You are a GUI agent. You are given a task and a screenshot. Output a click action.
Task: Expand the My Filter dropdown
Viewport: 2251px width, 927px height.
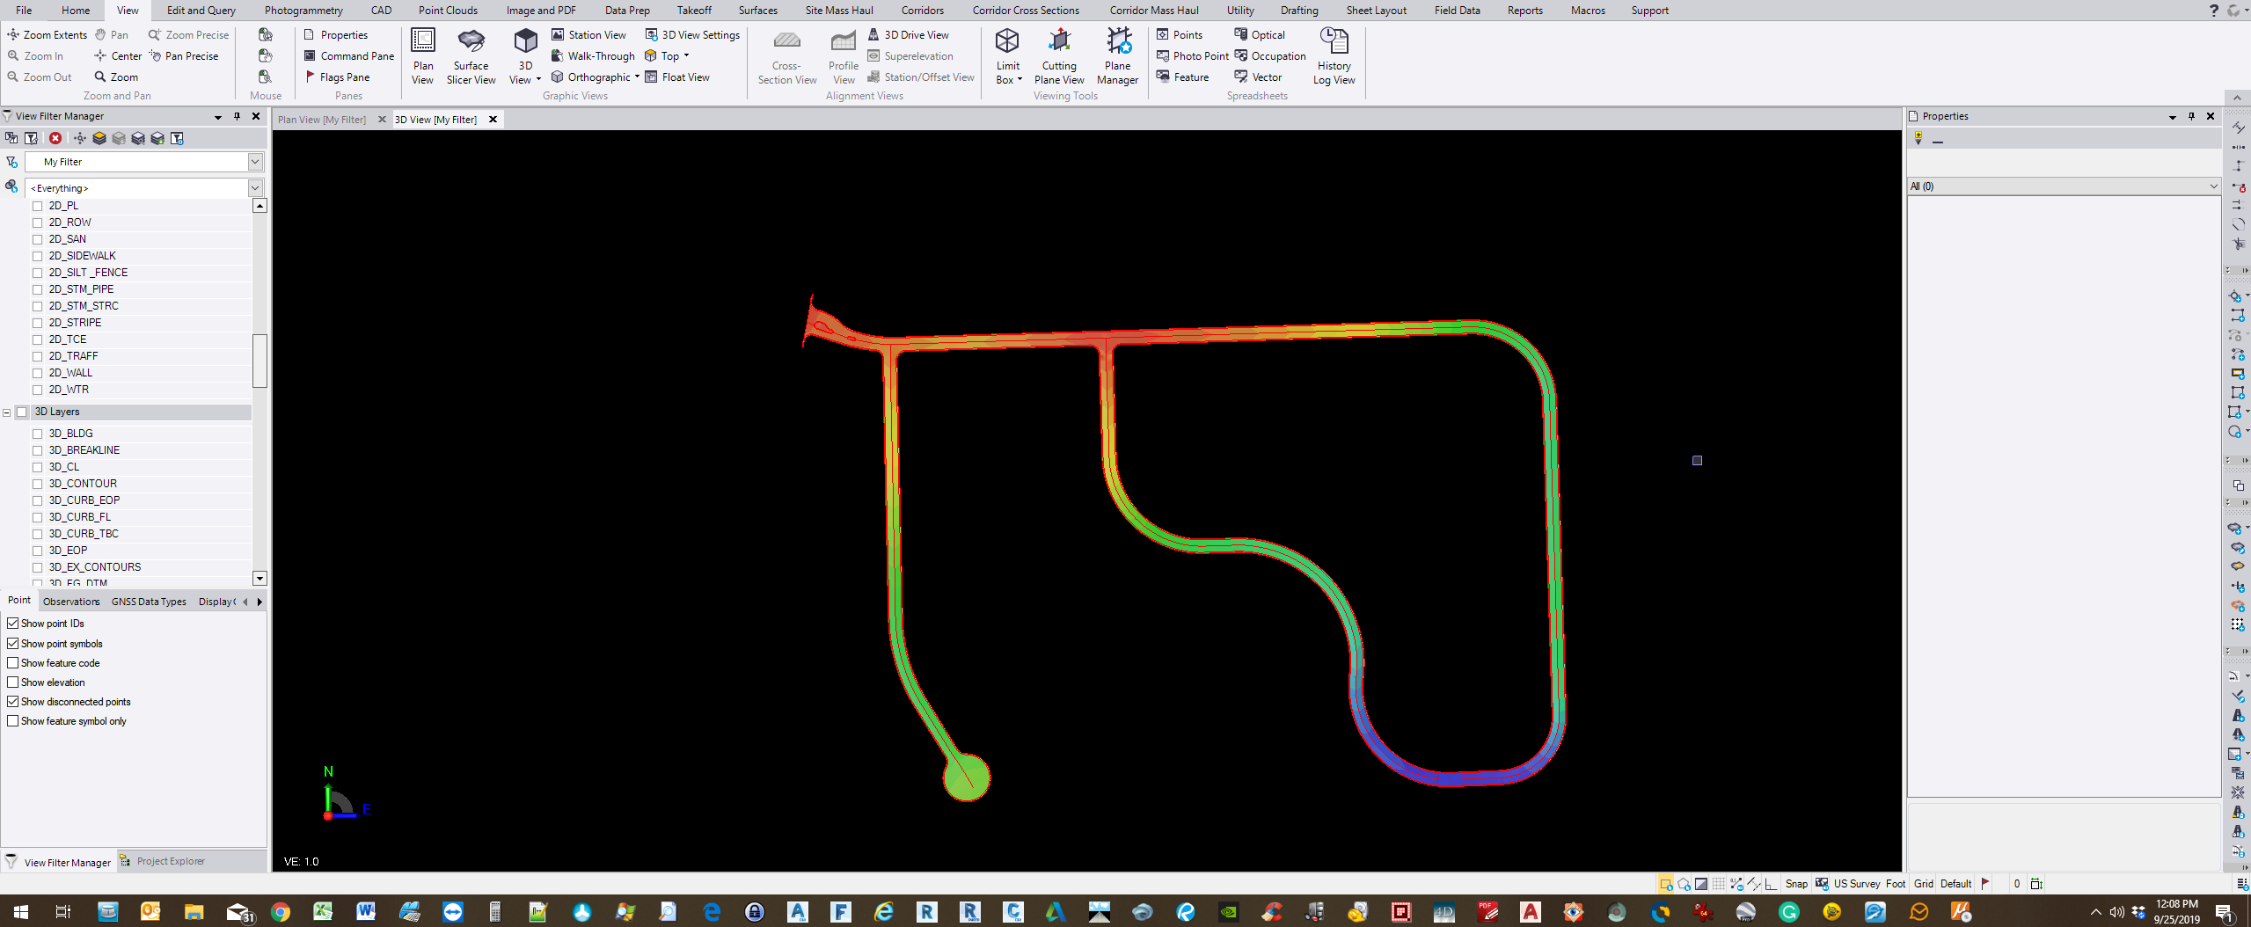pos(255,162)
